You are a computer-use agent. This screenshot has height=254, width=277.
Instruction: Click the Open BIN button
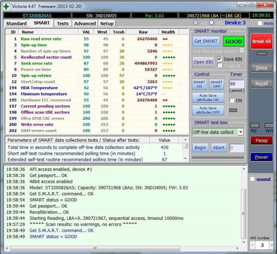tap(203, 62)
